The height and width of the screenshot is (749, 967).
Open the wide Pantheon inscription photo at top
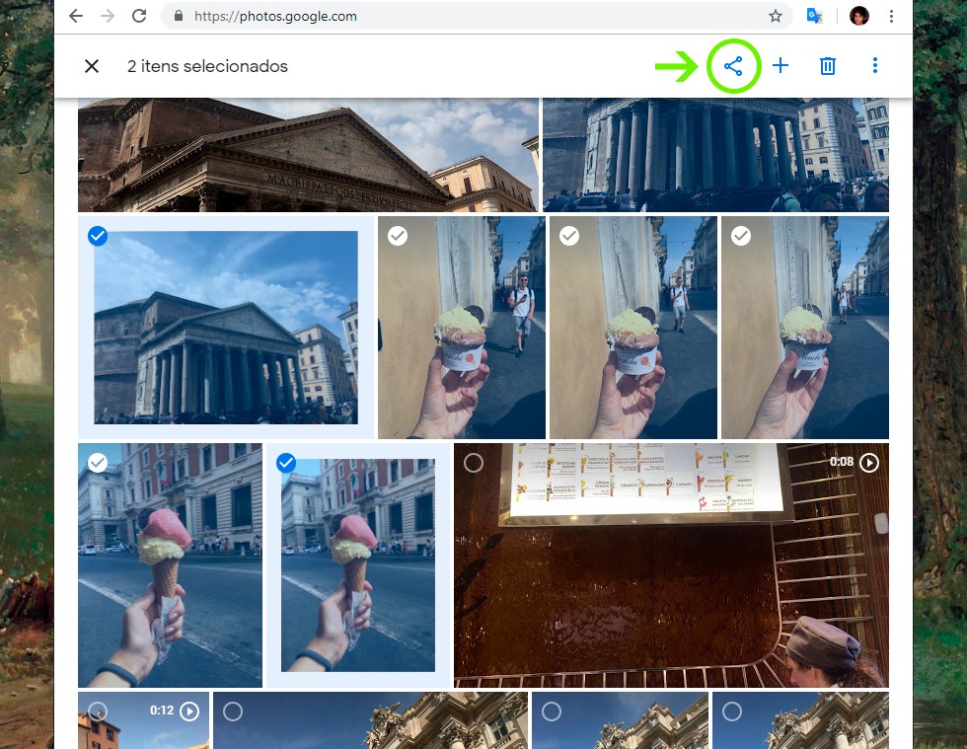[308, 155]
